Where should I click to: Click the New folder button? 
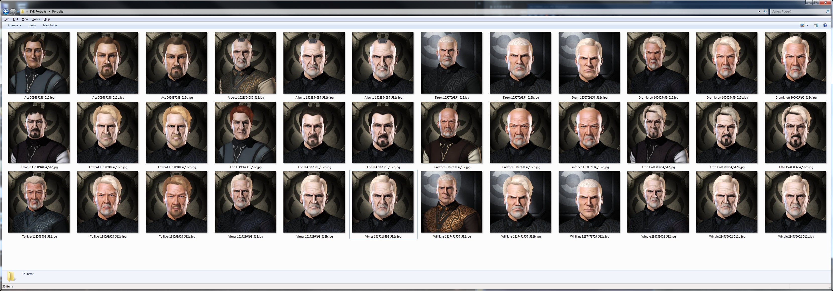point(50,25)
